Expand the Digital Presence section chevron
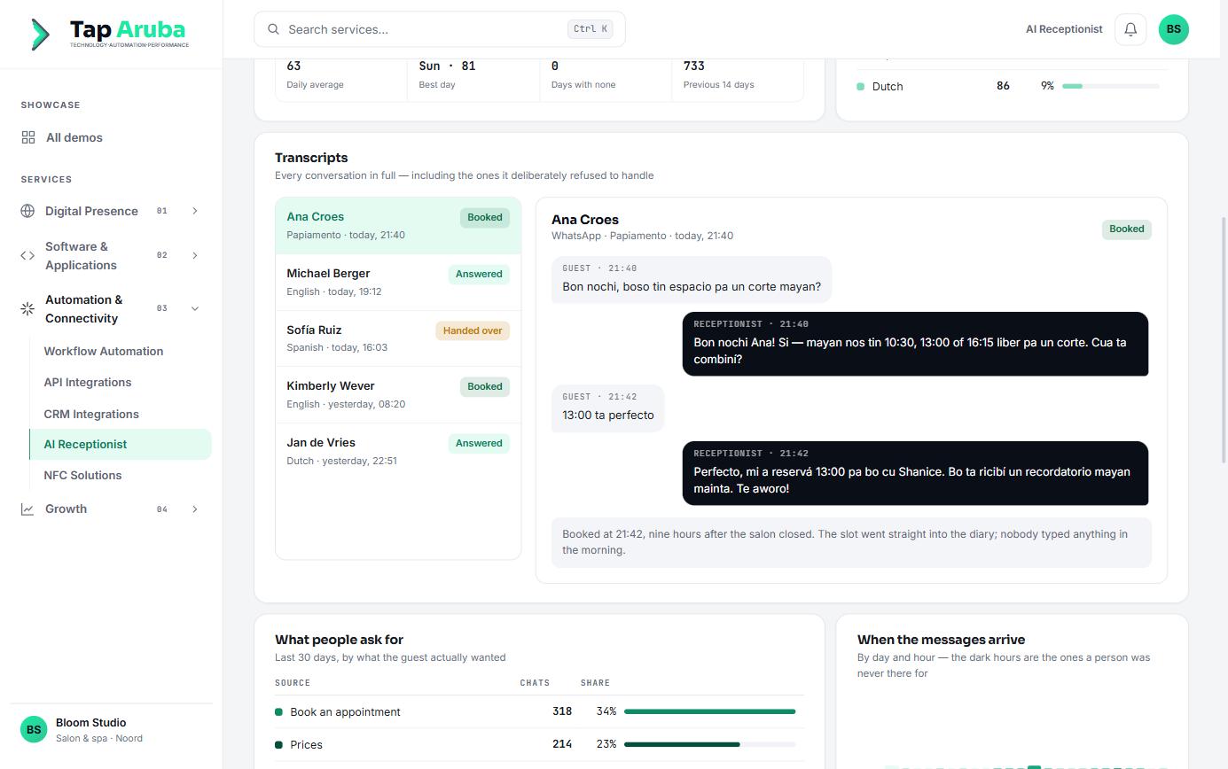 coord(195,211)
